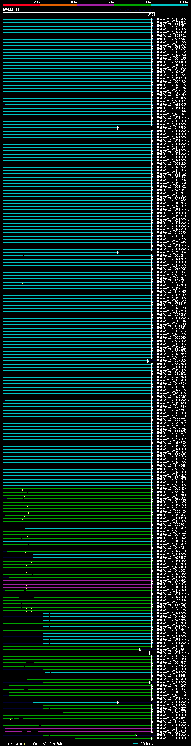The height and width of the screenshot is (746, 191).
Task: Select UniRef100_Q4XLC3 label
Action: [171, 584]
